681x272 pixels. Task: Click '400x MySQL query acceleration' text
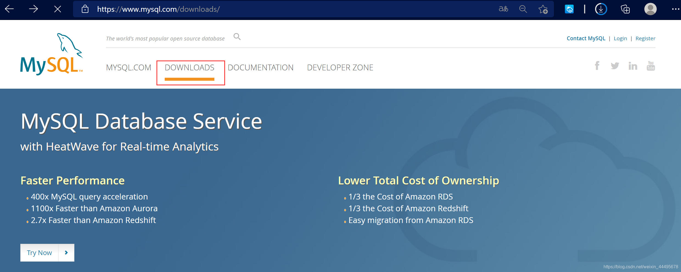tap(89, 197)
